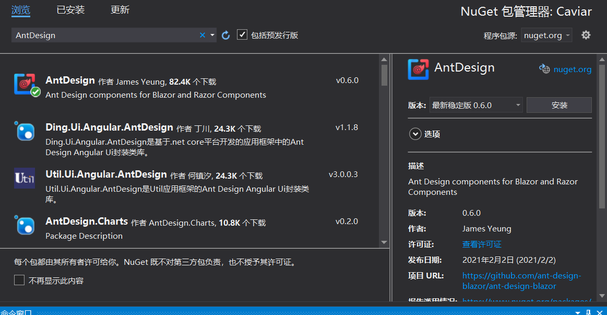Switch to the 浏览 tab

[x=20, y=10]
